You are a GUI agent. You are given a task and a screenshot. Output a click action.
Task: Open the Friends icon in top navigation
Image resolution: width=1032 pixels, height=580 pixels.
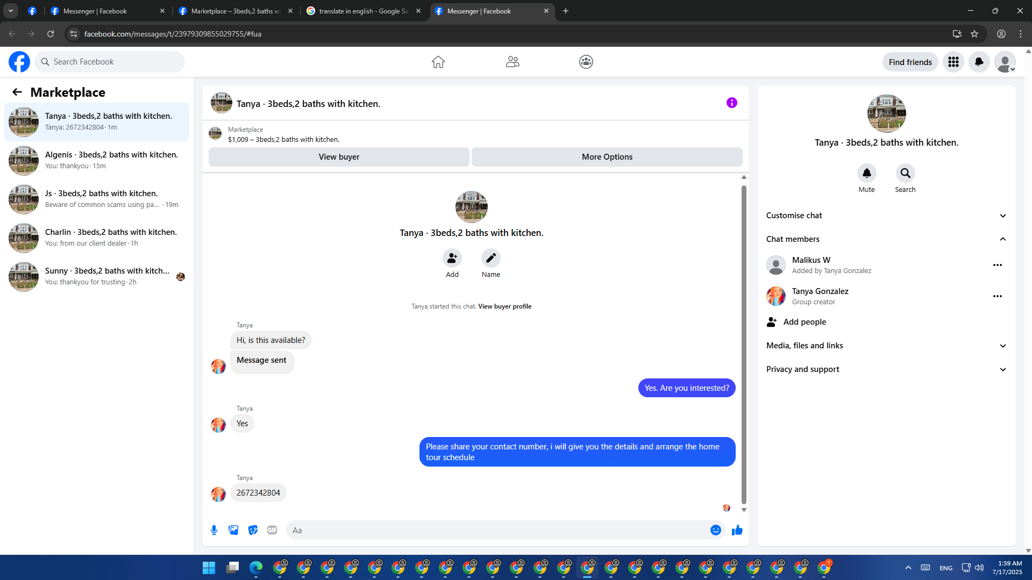513,62
